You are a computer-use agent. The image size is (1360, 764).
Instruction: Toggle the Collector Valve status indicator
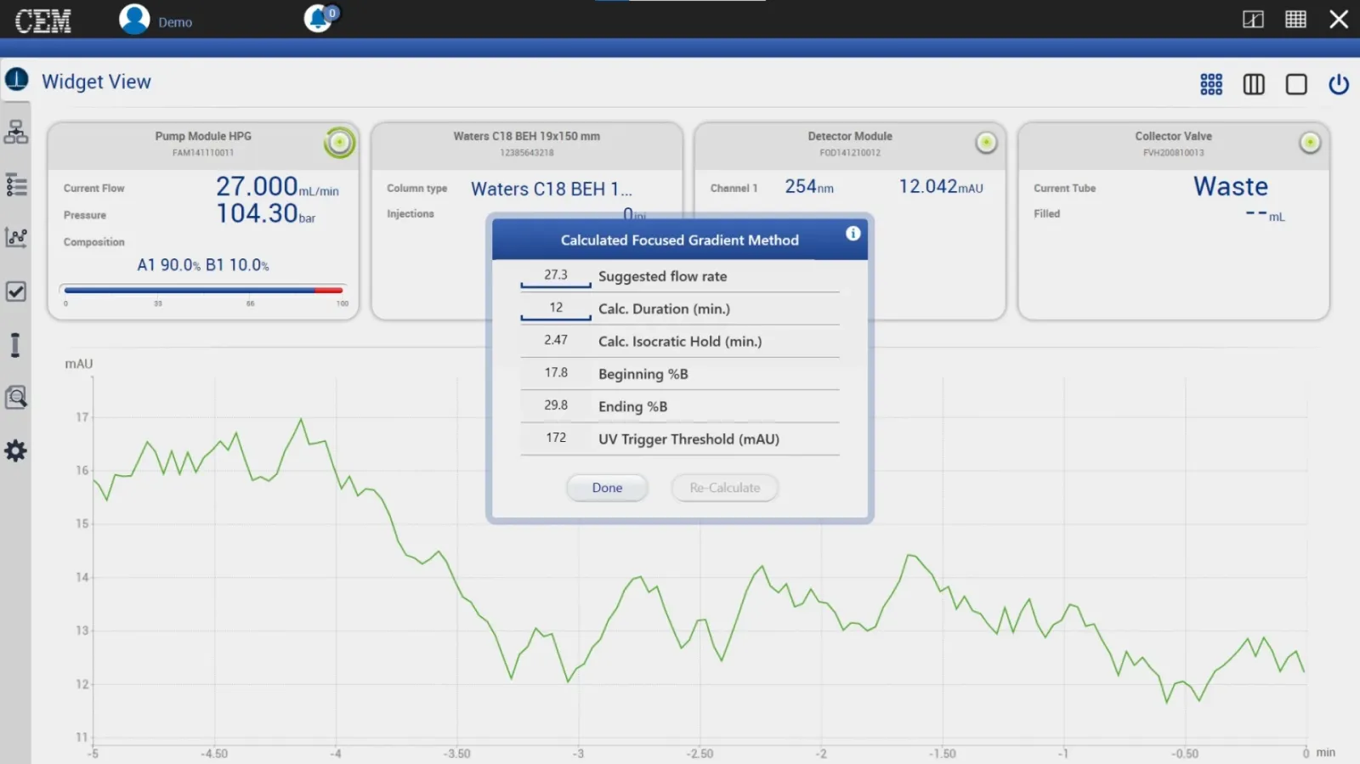pyautogui.click(x=1310, y=143)
